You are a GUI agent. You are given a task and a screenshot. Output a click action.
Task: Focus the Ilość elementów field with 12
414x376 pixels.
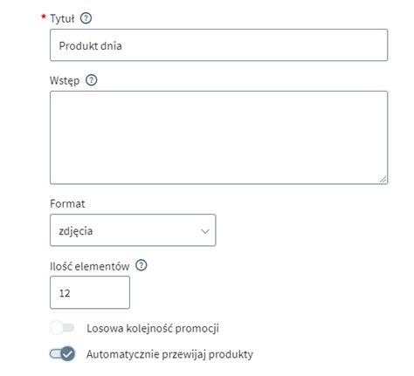[x=90, y=292]
